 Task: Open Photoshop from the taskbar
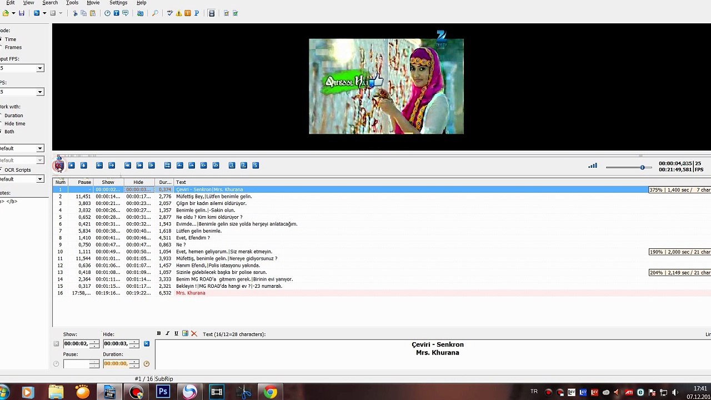point(163,392)
